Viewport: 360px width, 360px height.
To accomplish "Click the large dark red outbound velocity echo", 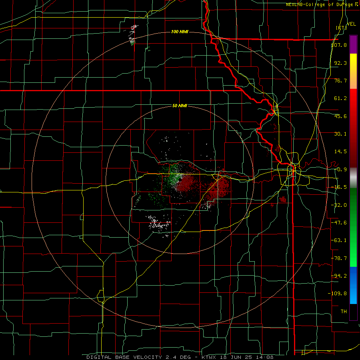I will (218, 188).
